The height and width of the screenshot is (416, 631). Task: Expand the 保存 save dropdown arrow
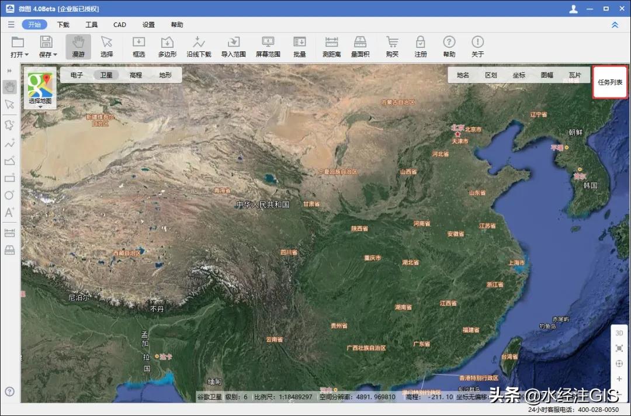pos(54,53)
